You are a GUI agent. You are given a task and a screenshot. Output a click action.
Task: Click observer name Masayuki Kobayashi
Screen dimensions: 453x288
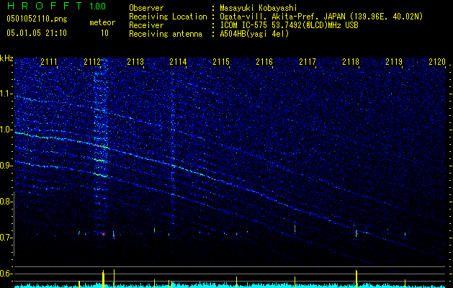[x=259, y=8]
